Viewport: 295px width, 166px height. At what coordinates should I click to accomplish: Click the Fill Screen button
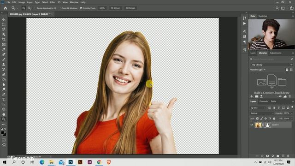pyautogui.click(x=130, y=8)
